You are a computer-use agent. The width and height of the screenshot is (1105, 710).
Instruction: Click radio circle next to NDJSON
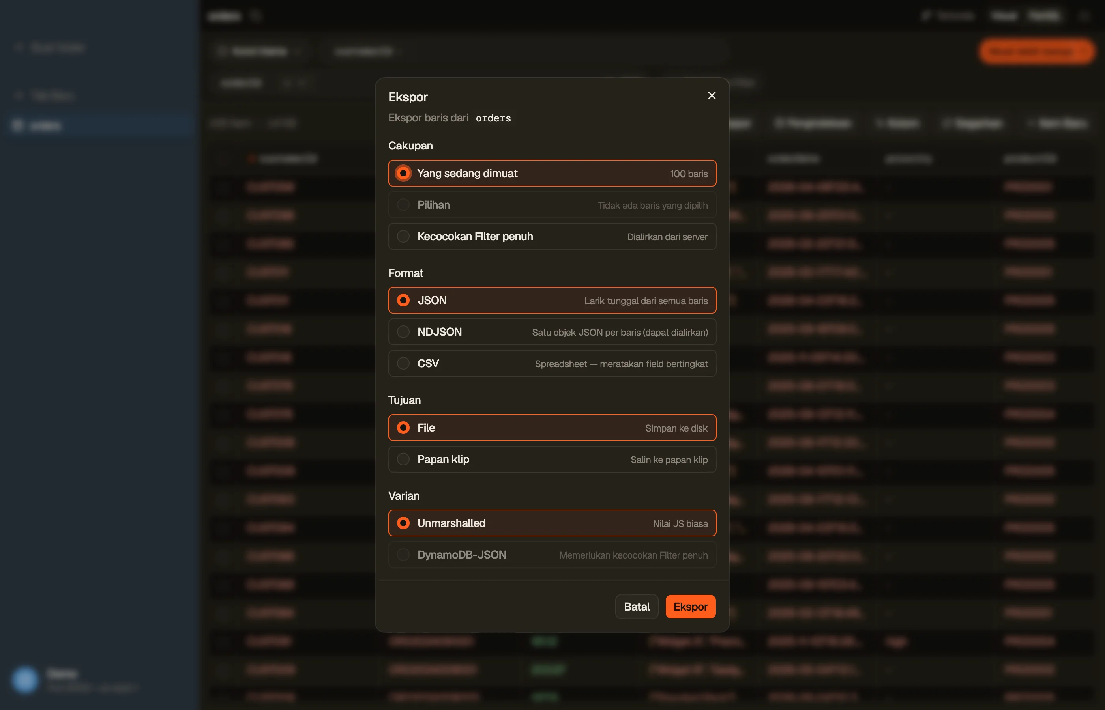pos(403,332)
